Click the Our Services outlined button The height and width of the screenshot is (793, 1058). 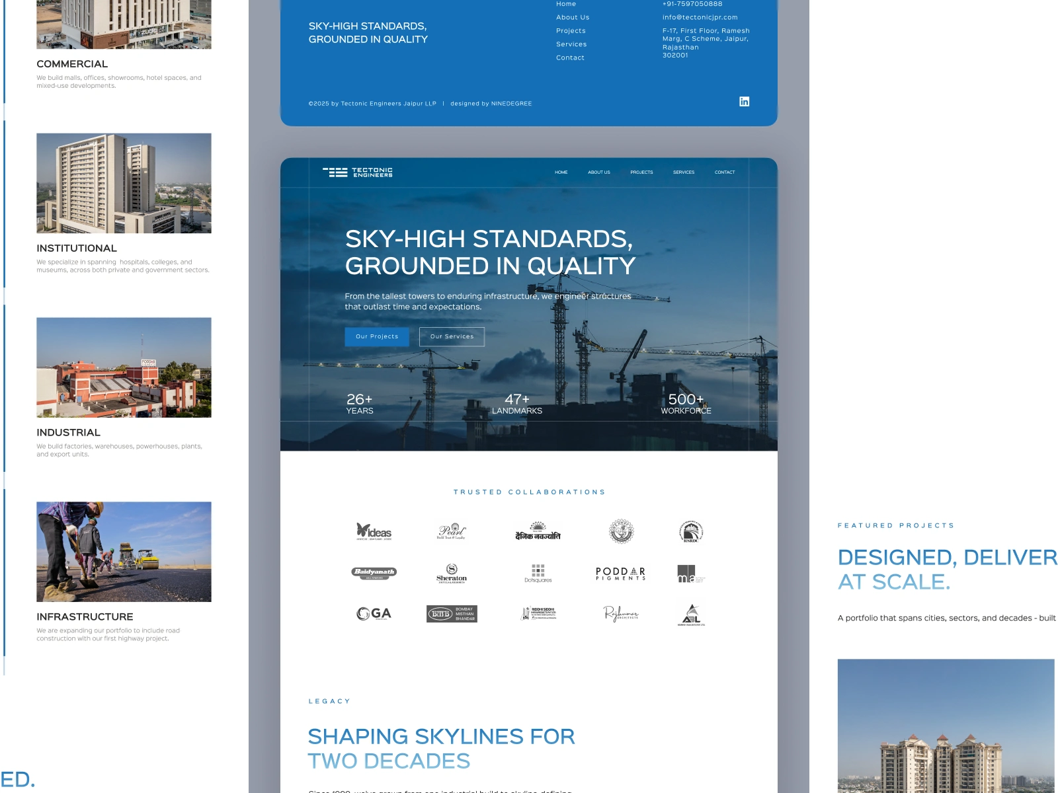(x=452, y=336)
